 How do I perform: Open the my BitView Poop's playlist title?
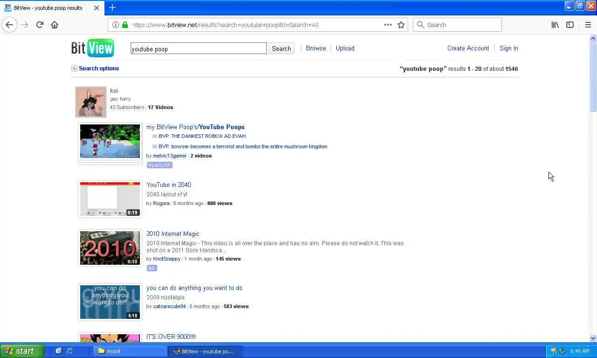[195, 127]
